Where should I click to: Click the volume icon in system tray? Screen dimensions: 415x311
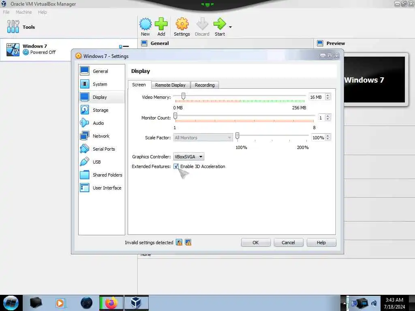tap(374, 303)
